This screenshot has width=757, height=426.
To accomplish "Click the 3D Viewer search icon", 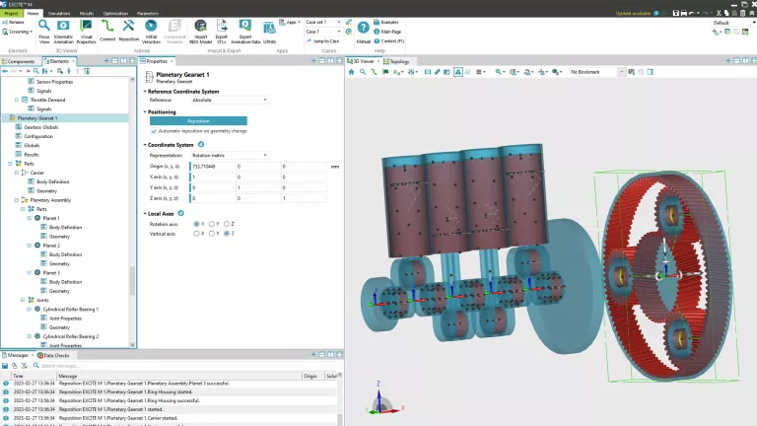I will (x=363, y=72).
